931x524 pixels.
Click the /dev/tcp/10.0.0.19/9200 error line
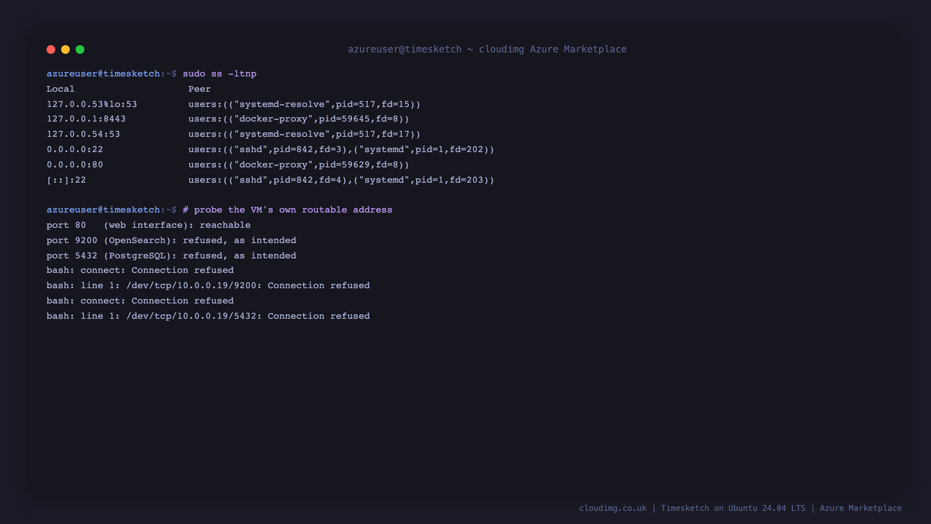pyautogui.click(x=208, y=285)
